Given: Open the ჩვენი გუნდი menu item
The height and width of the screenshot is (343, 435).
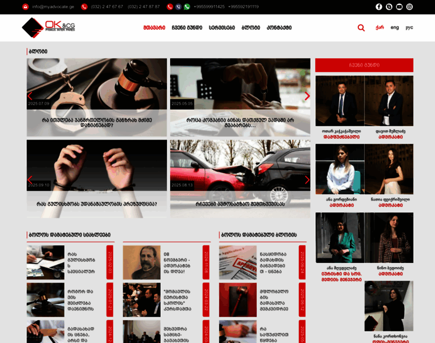Looking at the screenshot, I should (187, 27).
